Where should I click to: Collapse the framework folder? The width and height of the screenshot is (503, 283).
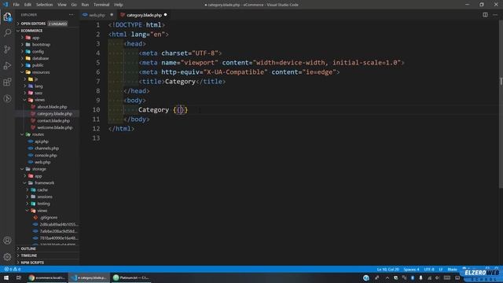coord(47,183)
